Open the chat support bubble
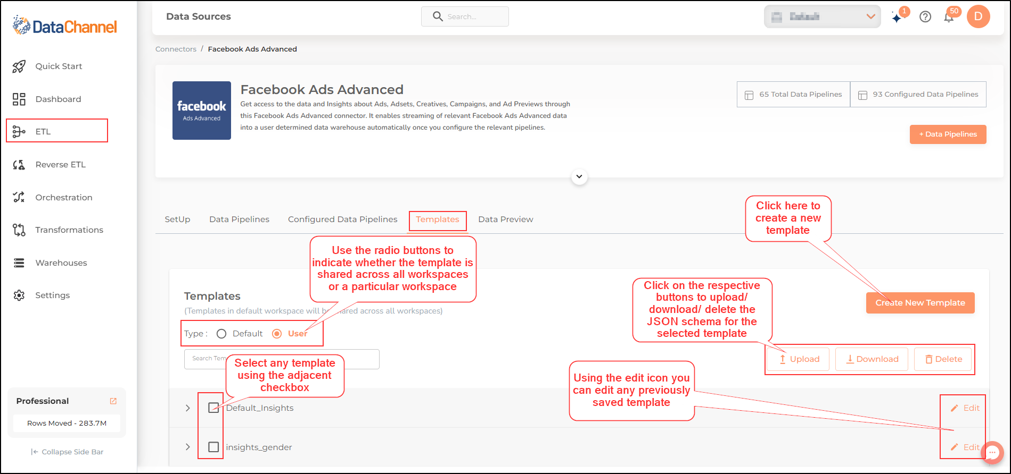The height and width of the screenshot is (474, 1011). [992, 453]
